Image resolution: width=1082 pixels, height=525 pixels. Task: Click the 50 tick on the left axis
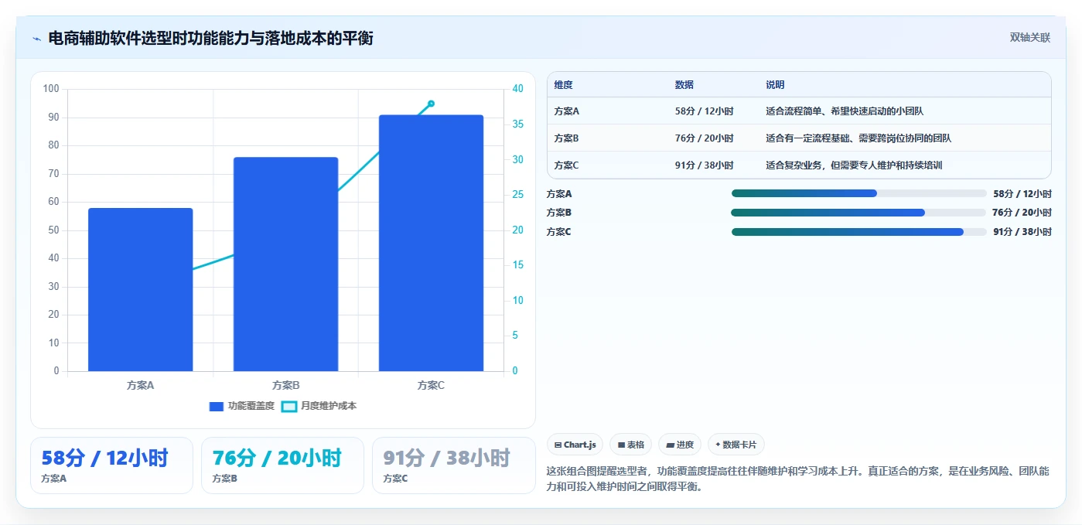coord(53,230)
